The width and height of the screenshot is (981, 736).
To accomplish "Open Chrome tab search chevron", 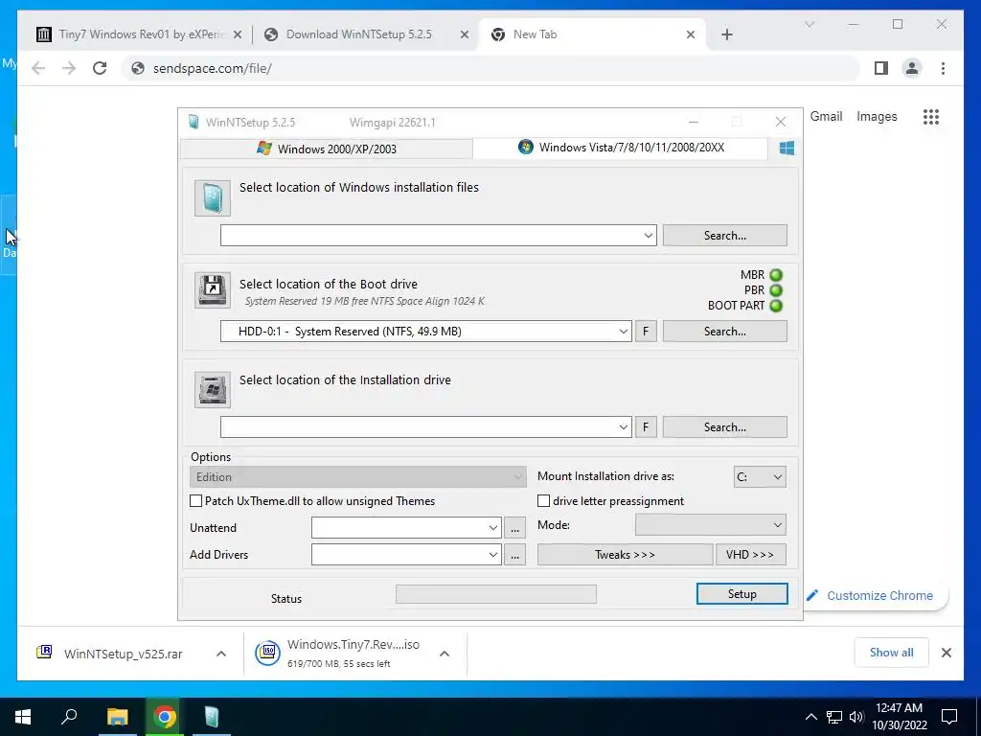I will pos(809,24).
